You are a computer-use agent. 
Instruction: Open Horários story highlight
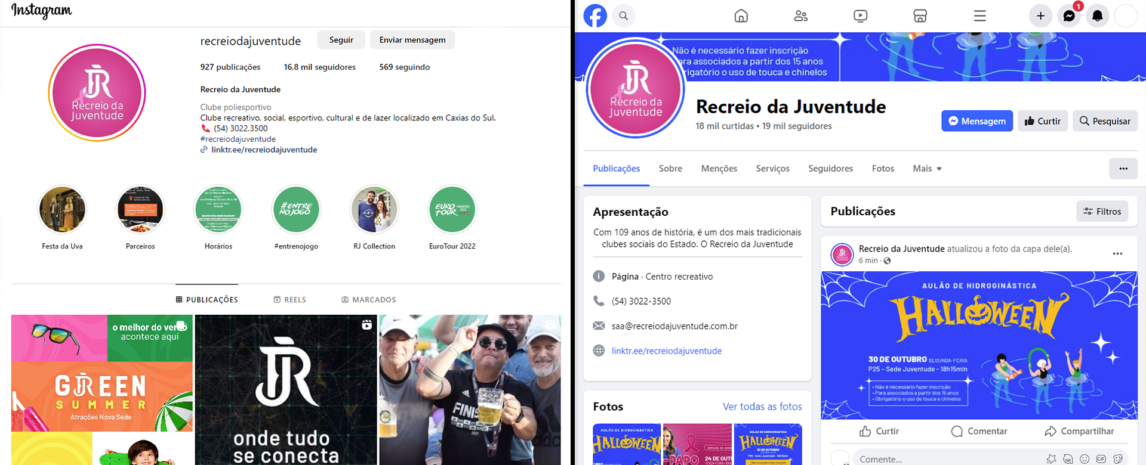click(218, 210)
